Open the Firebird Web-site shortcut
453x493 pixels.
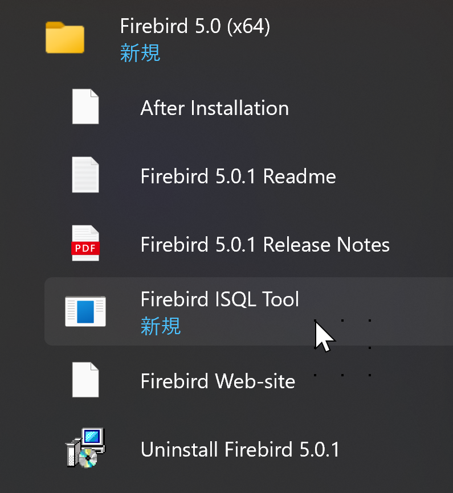point(218,381)
